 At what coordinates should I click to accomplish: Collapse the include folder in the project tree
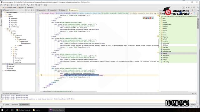pyautogui.click(x=5, y=16)
